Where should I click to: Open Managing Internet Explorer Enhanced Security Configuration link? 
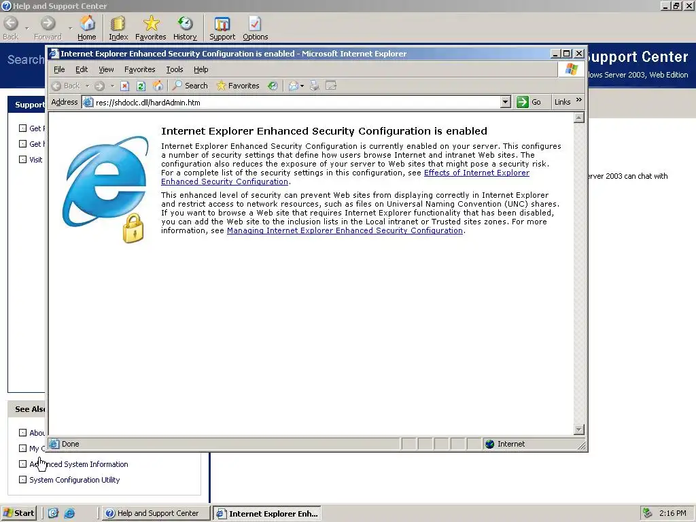(x=345, y=230)
